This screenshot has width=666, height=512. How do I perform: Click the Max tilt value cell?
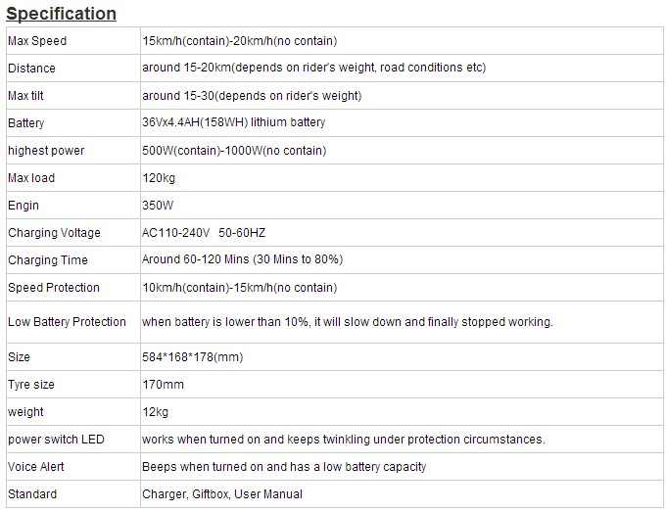[x=252, y=96]
